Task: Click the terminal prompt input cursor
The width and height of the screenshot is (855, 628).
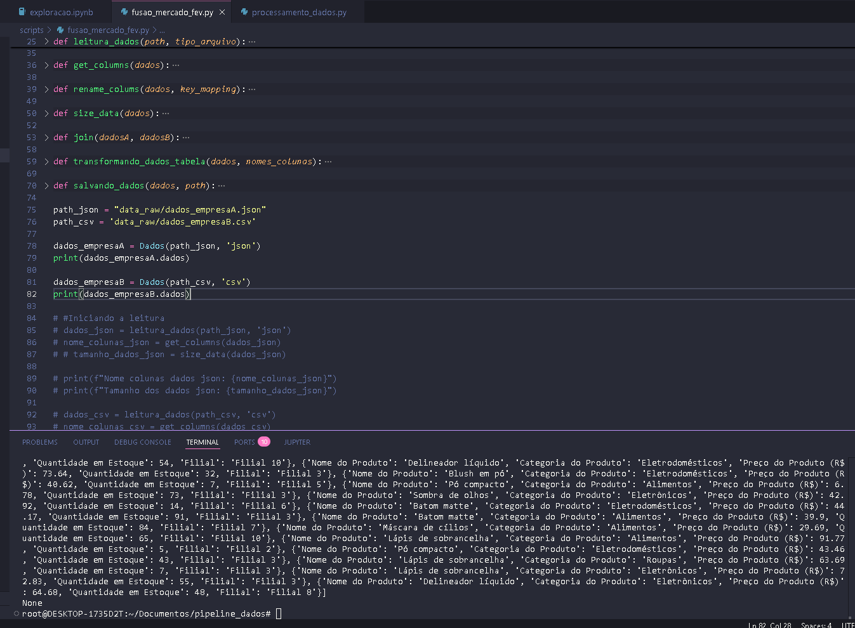Action: (x=279, y=613)
